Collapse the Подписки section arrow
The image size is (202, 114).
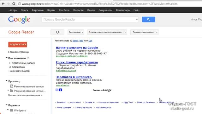pos(7,105)
